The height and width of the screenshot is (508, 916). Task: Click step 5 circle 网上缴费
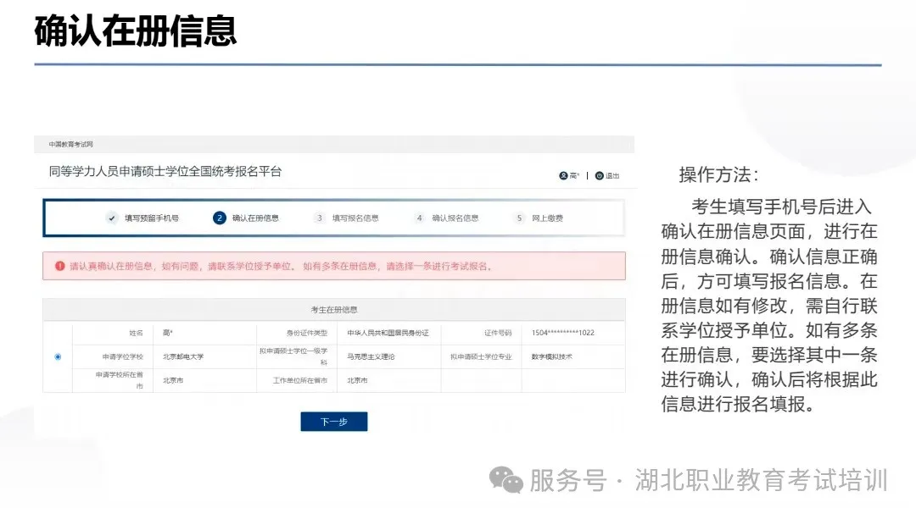point(519,218)
